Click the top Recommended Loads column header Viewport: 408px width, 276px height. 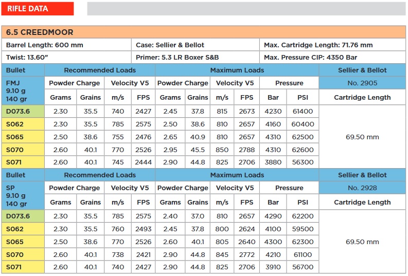tap(100, 70)
